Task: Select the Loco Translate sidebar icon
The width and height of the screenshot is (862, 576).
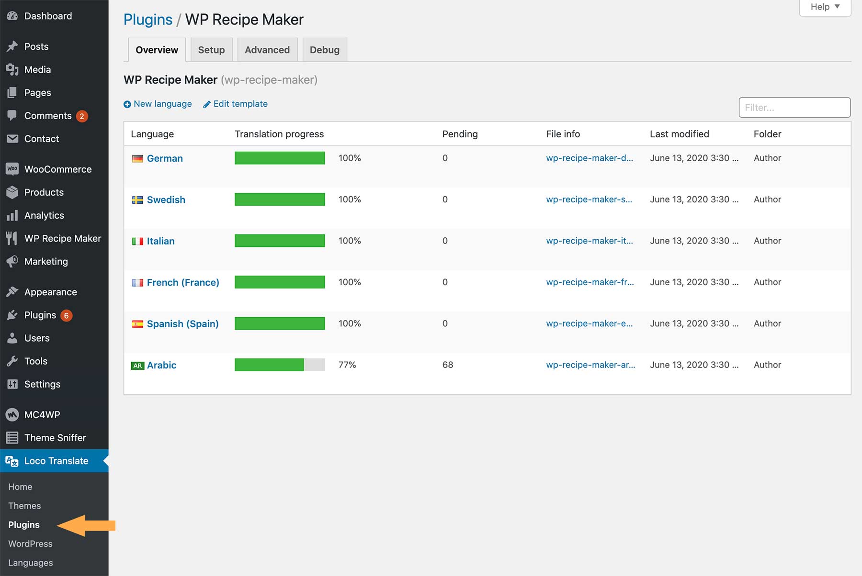Action: click(x=12, y=460)
